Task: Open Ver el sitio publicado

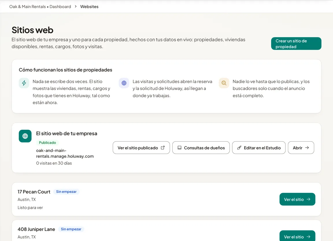Action: coord(141,148)
